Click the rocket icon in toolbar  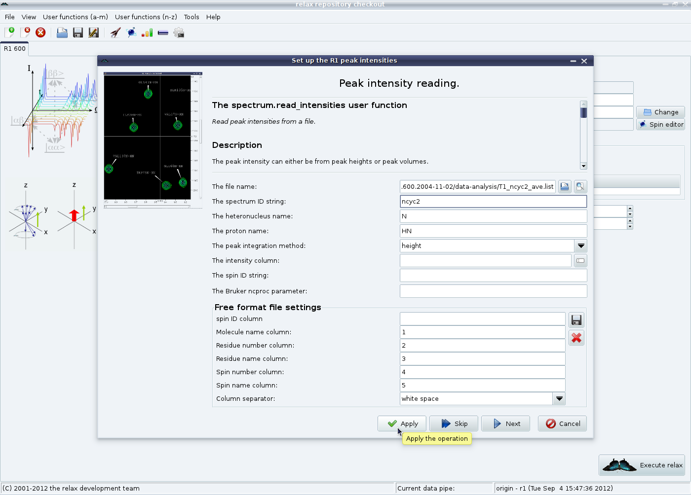(115, 33)
